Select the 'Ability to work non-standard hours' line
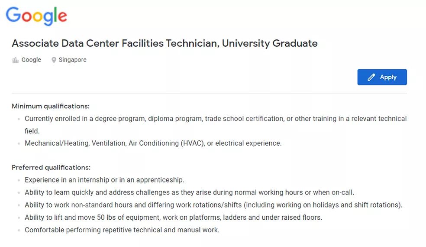Screen dimensions: 426x247 (x=213, y=205)
